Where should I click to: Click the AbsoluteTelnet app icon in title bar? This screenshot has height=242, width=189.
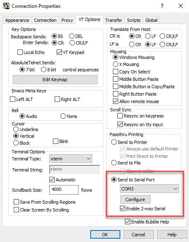(x=6, y=6)
